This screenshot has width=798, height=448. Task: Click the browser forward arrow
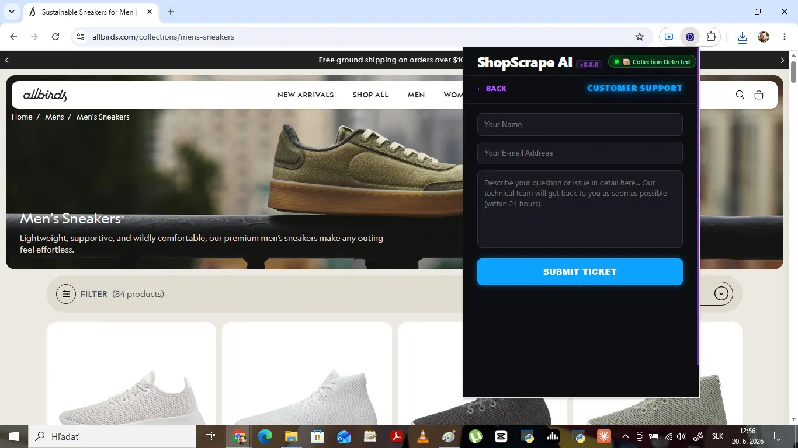click(x=34, y=37)
